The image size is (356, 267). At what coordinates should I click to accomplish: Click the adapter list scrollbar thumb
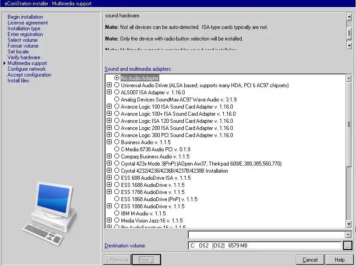tap(349, 125)
